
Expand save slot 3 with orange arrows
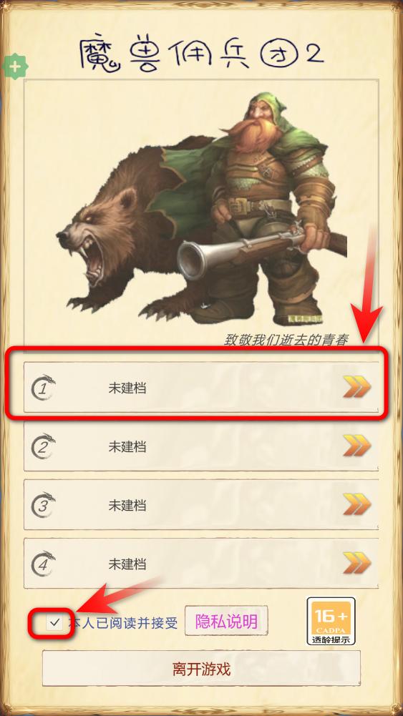(x=357, y=504)
